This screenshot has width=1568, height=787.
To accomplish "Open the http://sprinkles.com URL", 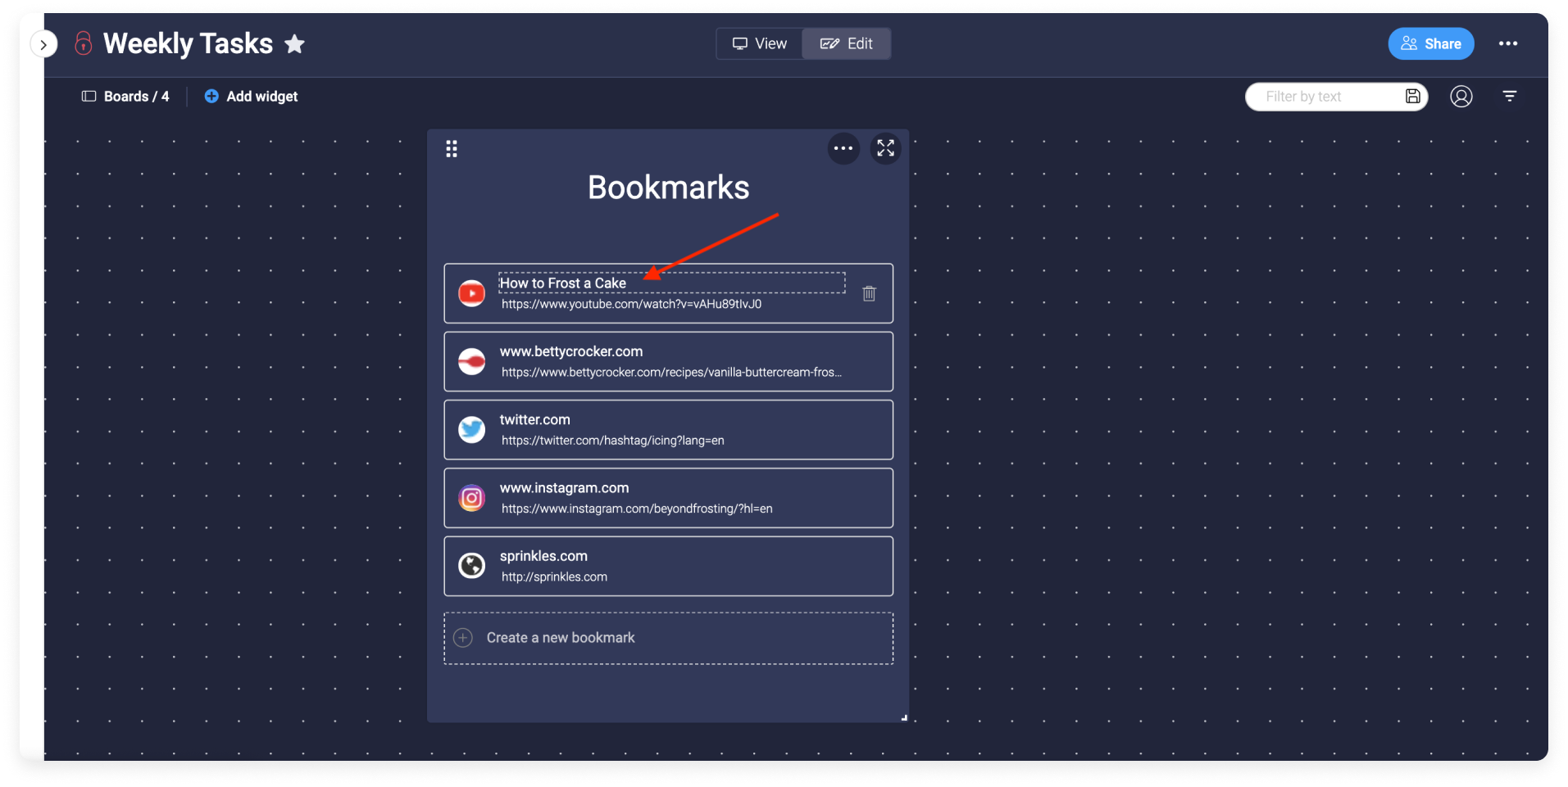I will (554, 577).
